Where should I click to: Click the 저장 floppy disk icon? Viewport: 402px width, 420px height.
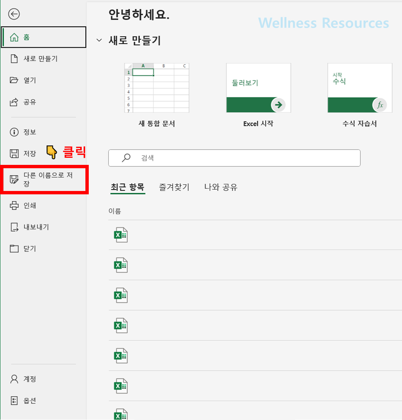[14, 153]
